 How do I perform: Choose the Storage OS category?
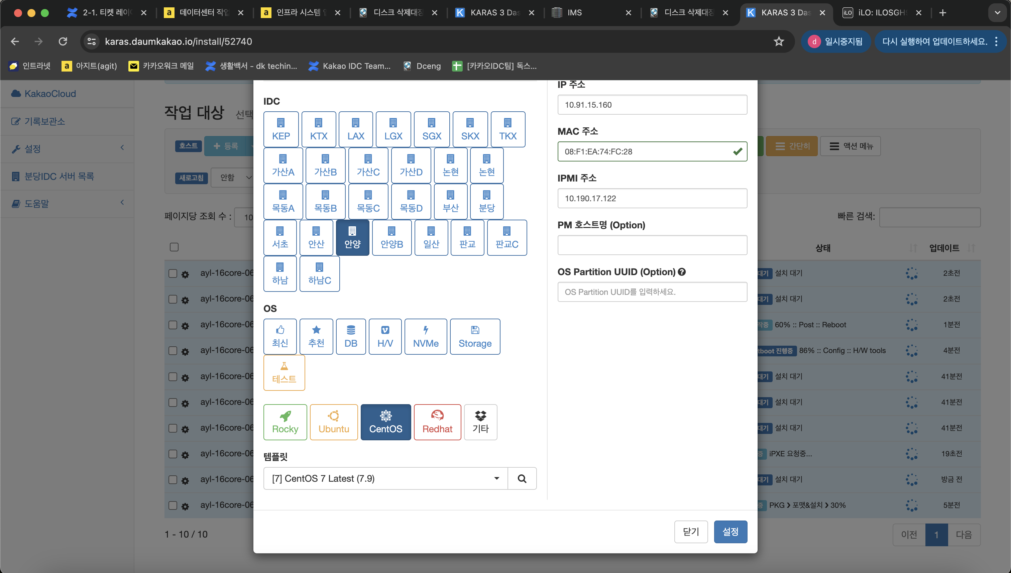(x=475, y=337)
